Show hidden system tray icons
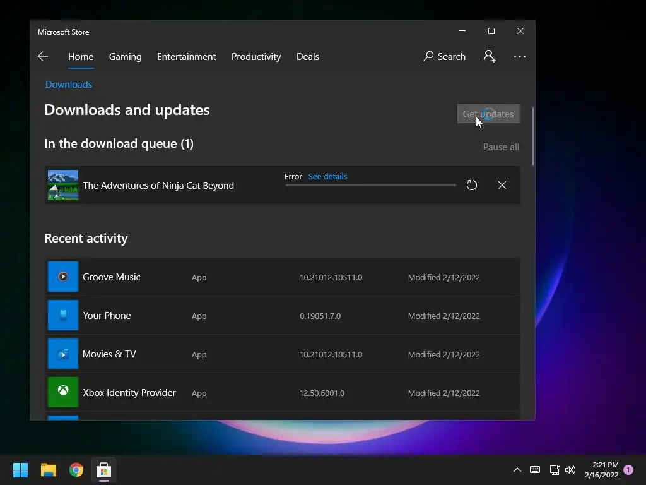Image resolution: width=646 pixels, height=485 pixels. tap(517, 470)
